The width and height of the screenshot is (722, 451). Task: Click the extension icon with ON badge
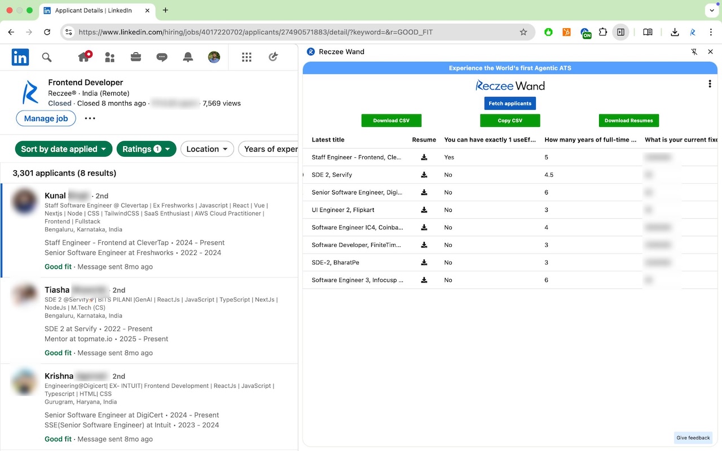pyautogui.click(x=585, y=33)
